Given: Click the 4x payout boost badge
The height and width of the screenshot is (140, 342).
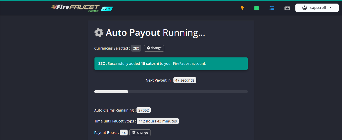Looking at the screenshot, I should [124, 133].
